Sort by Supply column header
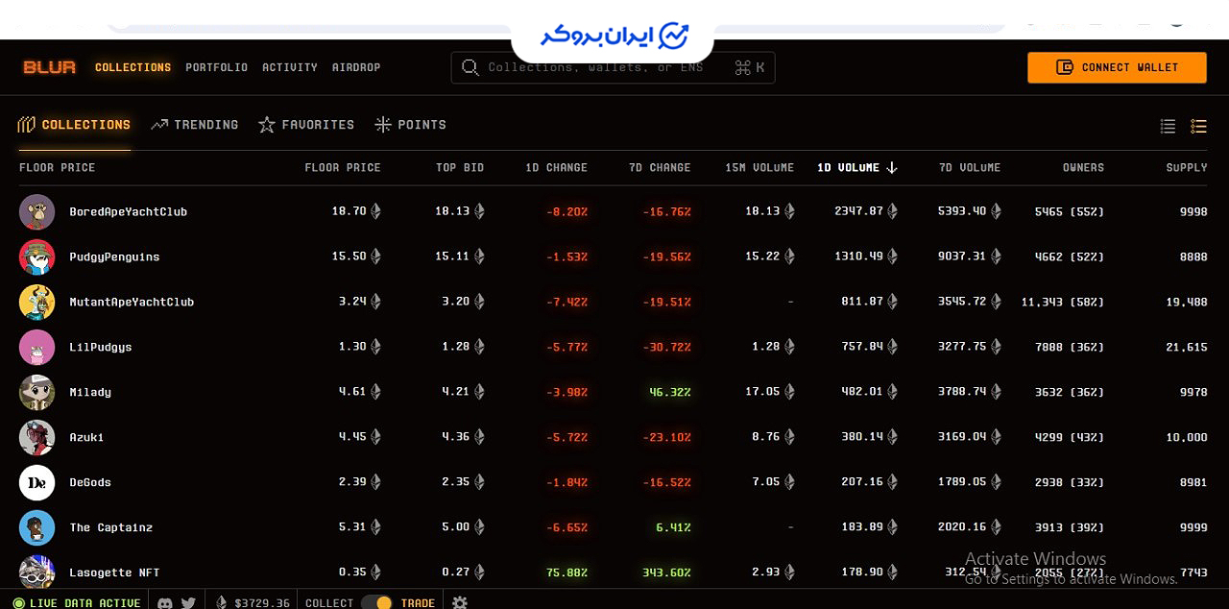The image size is (1229, 609). [1187, 167]
